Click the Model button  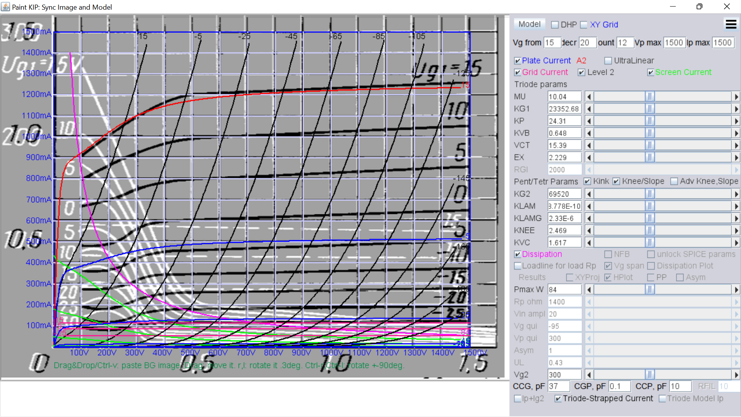[x=530, y=24]
